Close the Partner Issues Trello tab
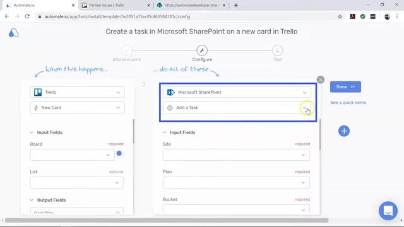 [x=148, y=5]
